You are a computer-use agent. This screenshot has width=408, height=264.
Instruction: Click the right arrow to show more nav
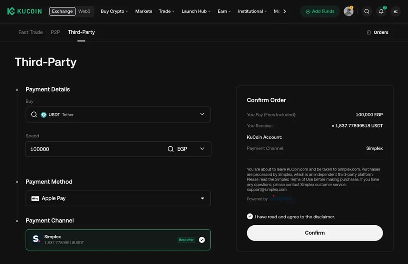point(285,11)
